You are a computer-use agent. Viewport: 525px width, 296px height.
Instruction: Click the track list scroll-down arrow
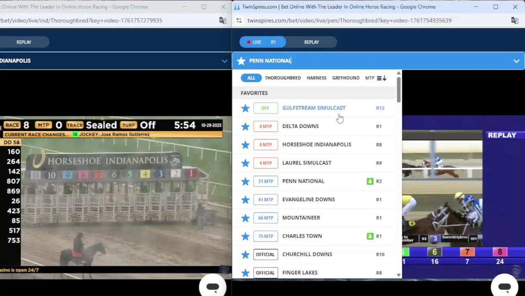point(398,275)
